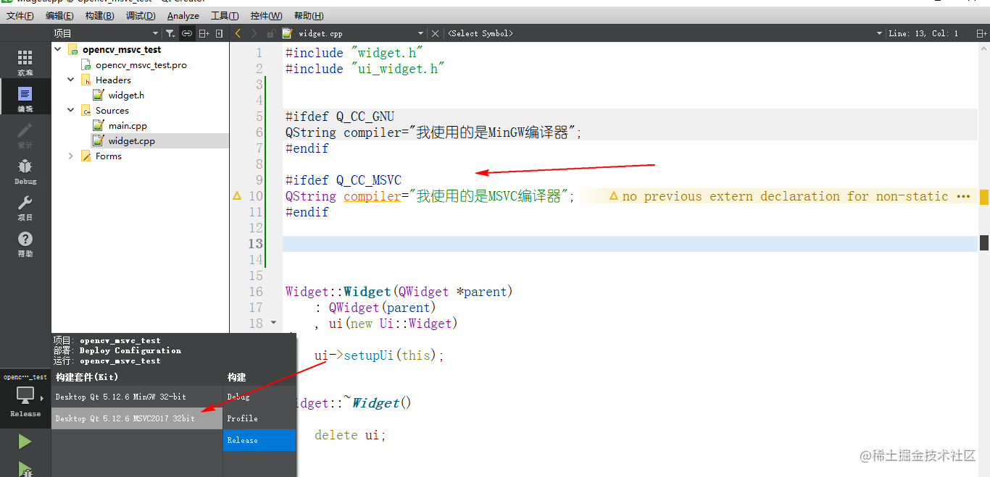Open the 编辑(E) menu

[59, 15]
